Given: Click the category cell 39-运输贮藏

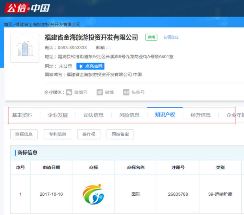Looking at the screenshot, I should pos(220,194).
